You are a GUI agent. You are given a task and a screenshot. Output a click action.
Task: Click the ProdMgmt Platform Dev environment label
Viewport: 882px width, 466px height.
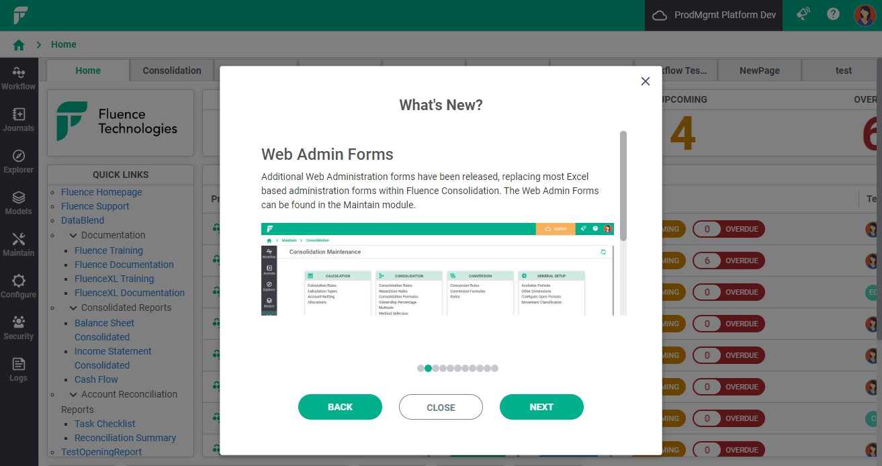[725, 15]
